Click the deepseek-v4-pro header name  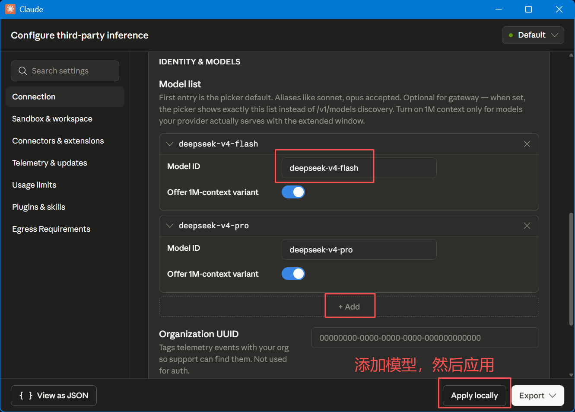(x=214, y=226)
